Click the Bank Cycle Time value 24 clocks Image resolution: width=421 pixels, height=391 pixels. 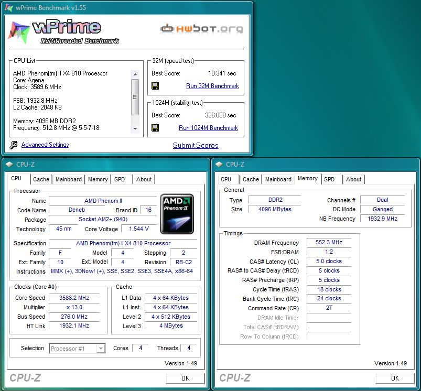[x=329, y=298]
